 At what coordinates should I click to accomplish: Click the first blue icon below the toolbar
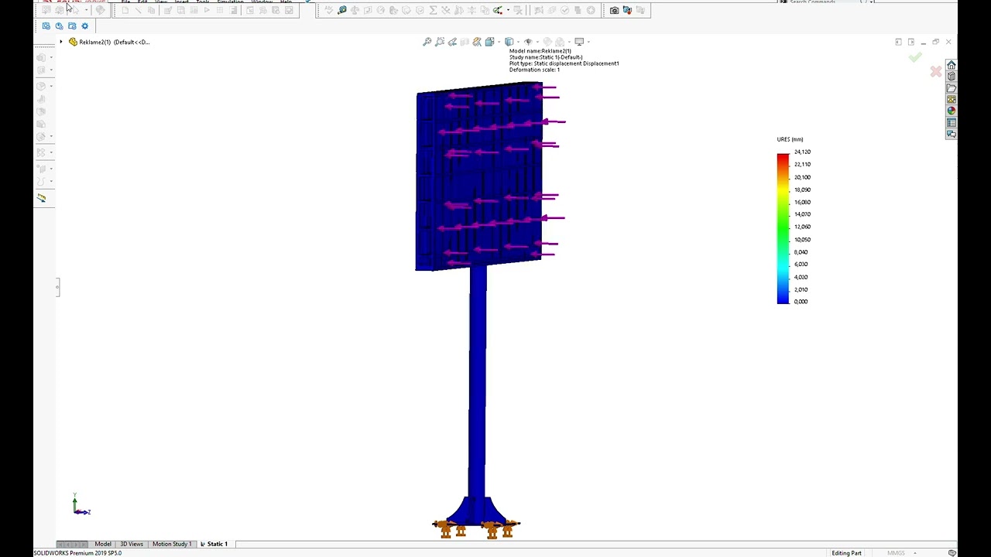(46, 26)
